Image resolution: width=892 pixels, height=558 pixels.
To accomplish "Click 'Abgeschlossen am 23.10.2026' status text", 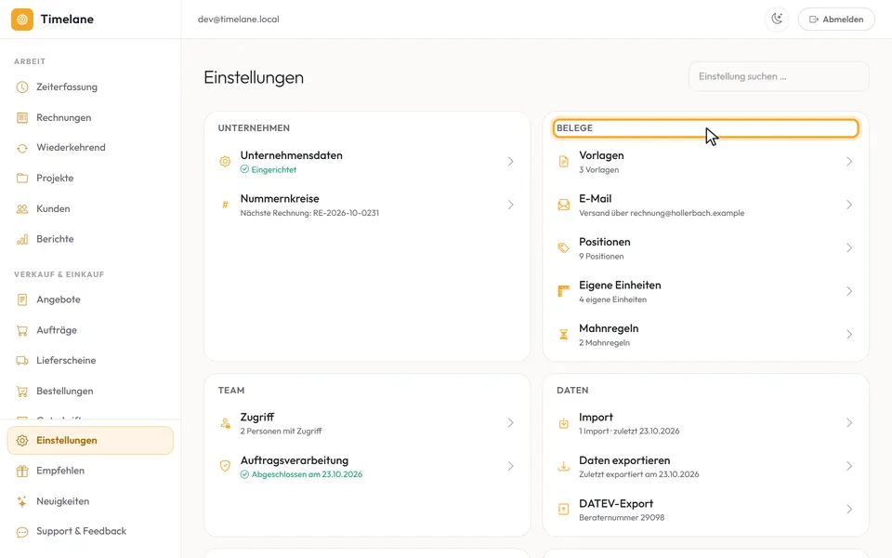I will click(x=307, y=474).
